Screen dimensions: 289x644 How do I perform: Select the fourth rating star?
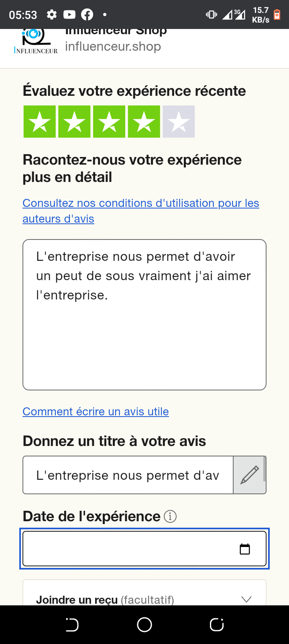144,122
